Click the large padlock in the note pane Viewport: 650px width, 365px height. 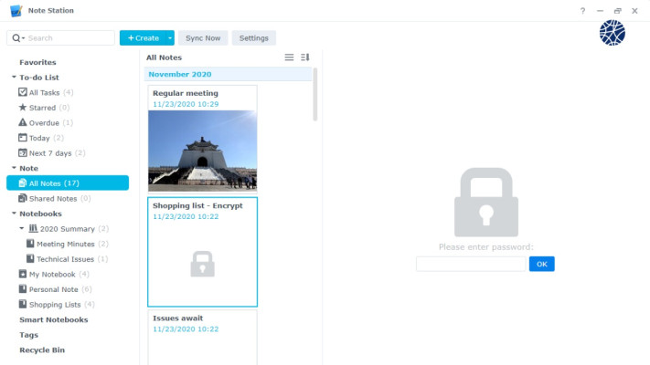(x=486, y=202)
